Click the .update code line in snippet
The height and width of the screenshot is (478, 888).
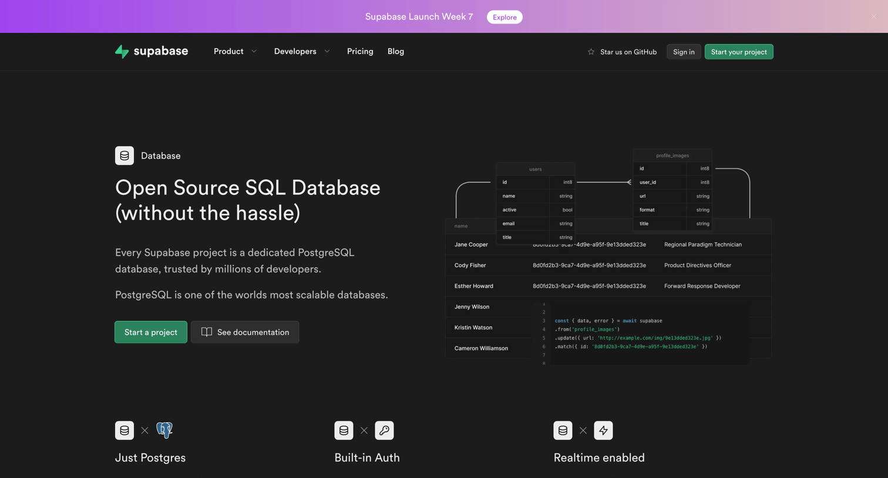638,338
